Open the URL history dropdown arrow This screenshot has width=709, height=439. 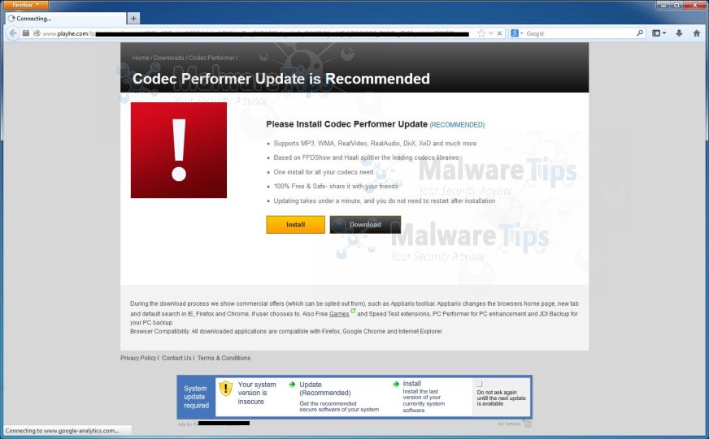click(x=491, y=33)
